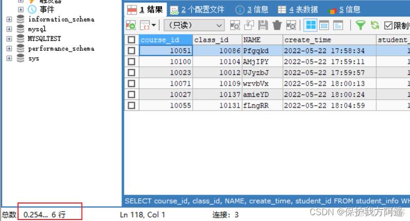Click the green refresh result icon
This screenshot has height=221, width=410.
[375, 25]
